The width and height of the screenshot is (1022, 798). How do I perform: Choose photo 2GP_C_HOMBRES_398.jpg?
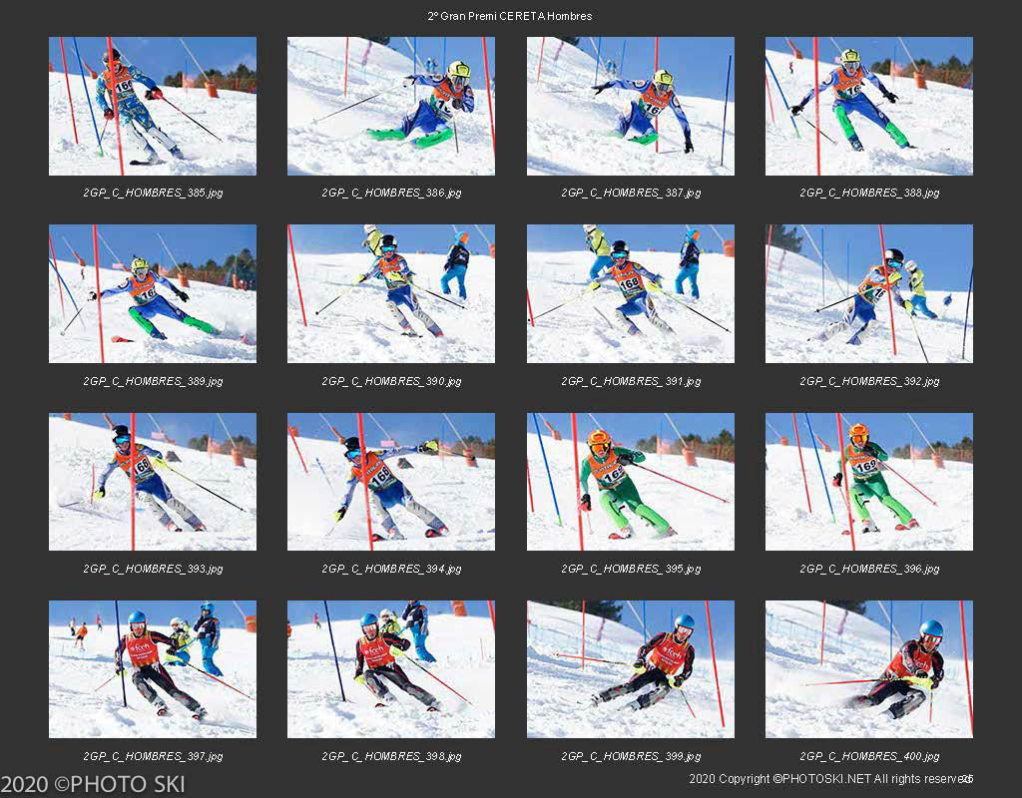[x=391, y=669]
